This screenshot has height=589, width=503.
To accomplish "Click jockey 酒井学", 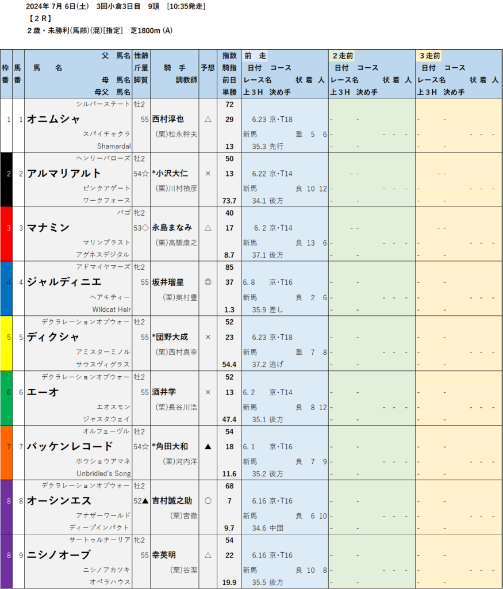I will (x=164, y=392).
